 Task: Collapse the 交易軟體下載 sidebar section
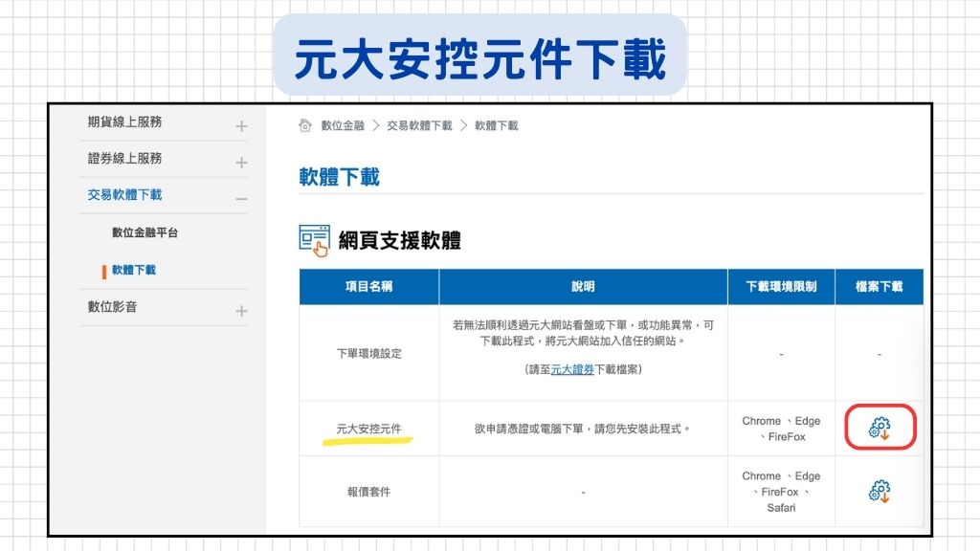(241, 195)
